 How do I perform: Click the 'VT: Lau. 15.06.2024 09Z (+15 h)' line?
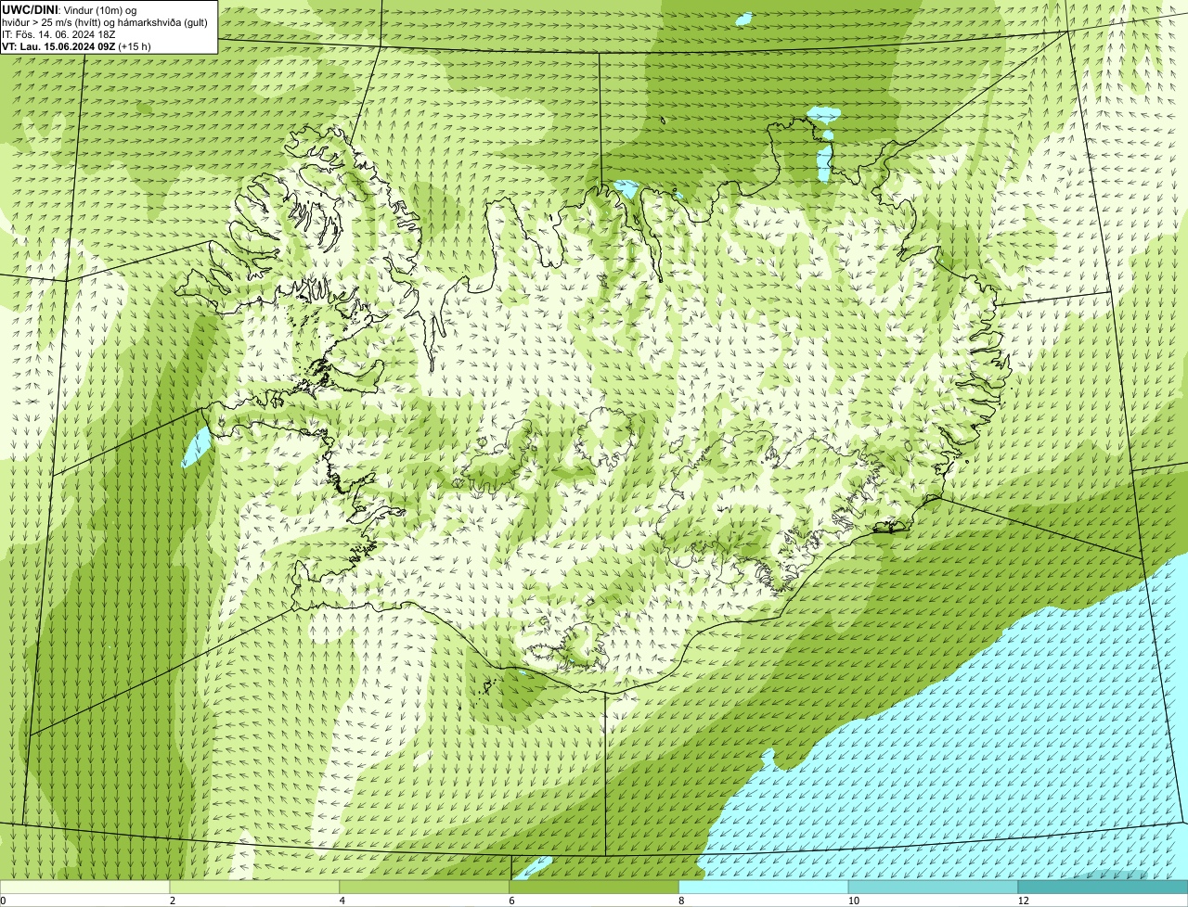click(x=77, y=46)
